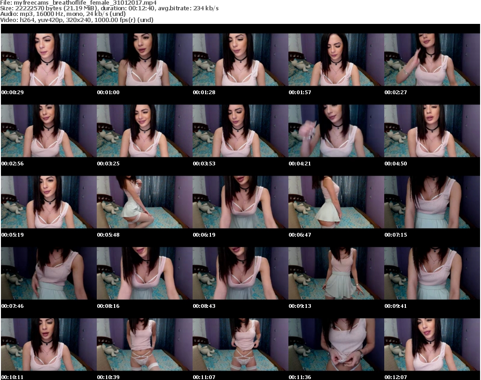Select the thumbnail frame above 00:04:50
The width and height of the screenshot is (481, 380).
(x=432, y=131)
